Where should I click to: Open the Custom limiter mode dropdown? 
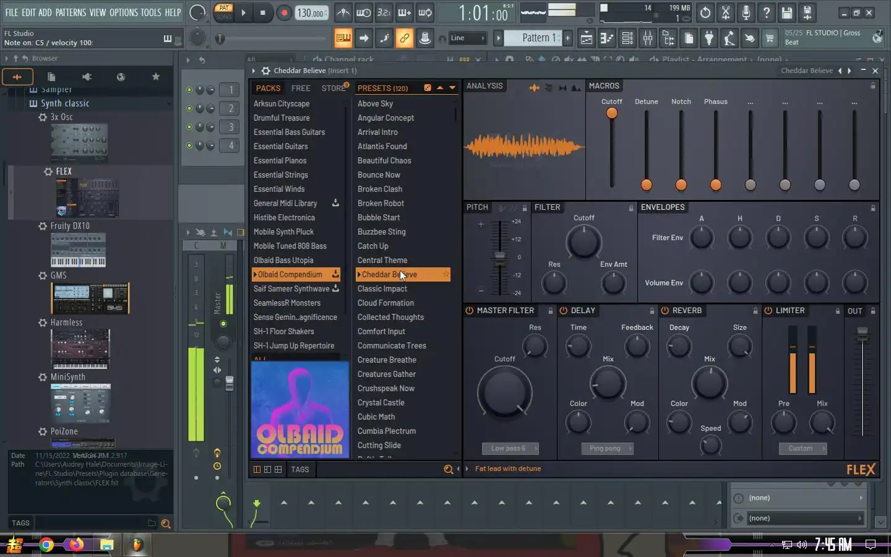pos(803,449)
